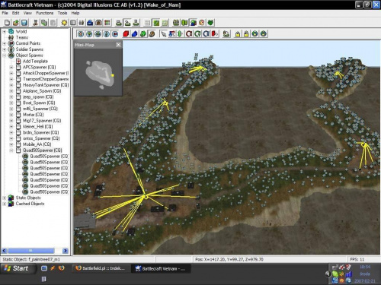Select the Mortar [CQ] tree item
Image resolution: width=381 pixels, height=285 pixels.
pos(34,115)
